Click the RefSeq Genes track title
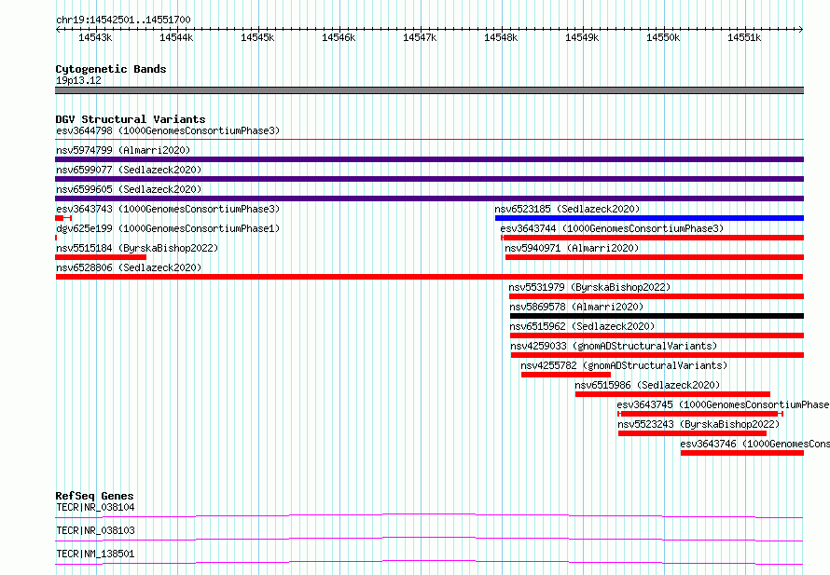830x575 pixels. 94,496
